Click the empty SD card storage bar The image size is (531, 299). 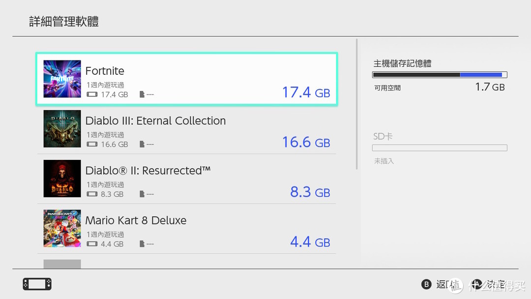440,148
